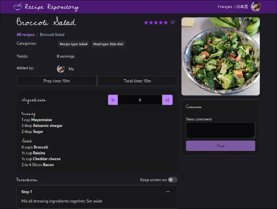The image size is (277, 209).
Task: Toggle the Keep screen on switch
Action: [173, 180]
